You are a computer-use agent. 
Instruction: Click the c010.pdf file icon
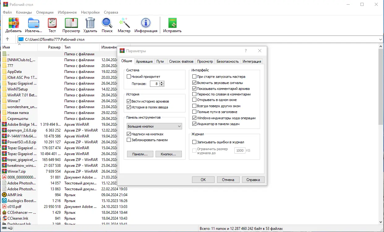(x=4, y=207)
